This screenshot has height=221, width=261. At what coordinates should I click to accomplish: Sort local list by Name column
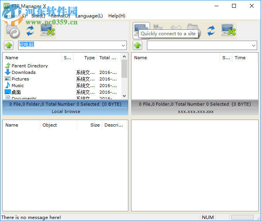point(32,58)
